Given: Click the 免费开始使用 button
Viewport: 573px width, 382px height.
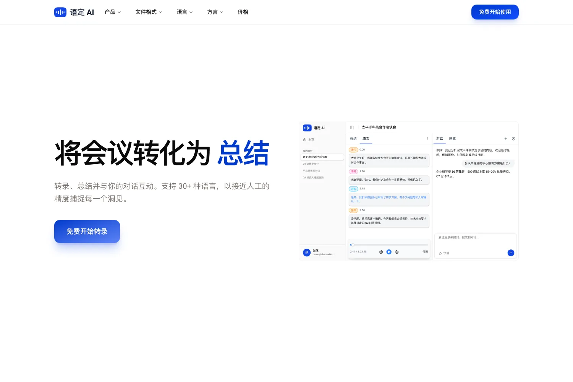Looking at the screenshot, I should click(495, 12).
